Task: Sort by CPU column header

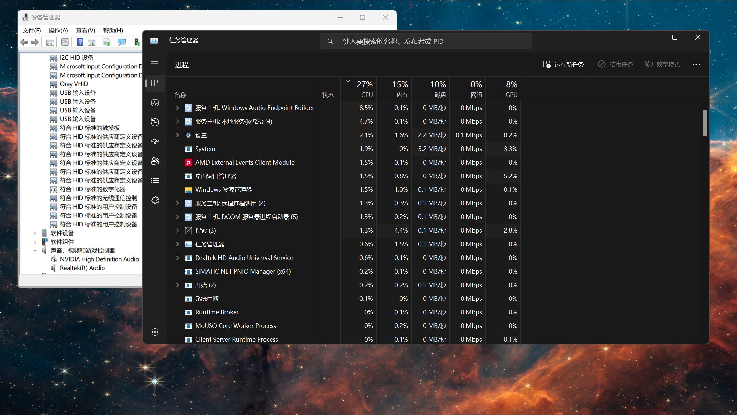Action: 358,89
